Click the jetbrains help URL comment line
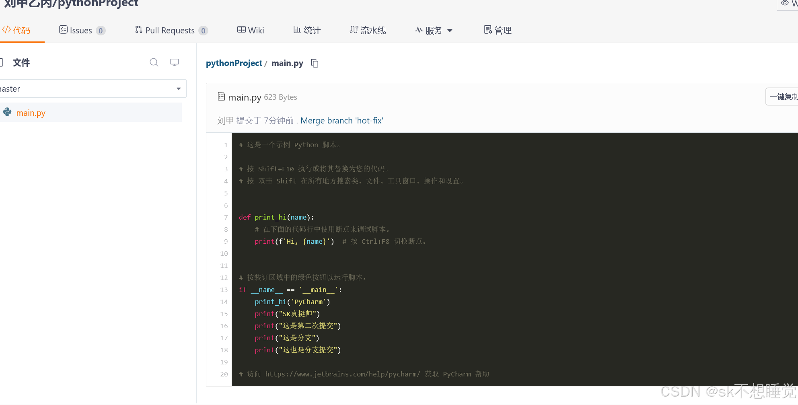Image resolution: width=798 pixels, height=405 pixels. coord(364,374)
